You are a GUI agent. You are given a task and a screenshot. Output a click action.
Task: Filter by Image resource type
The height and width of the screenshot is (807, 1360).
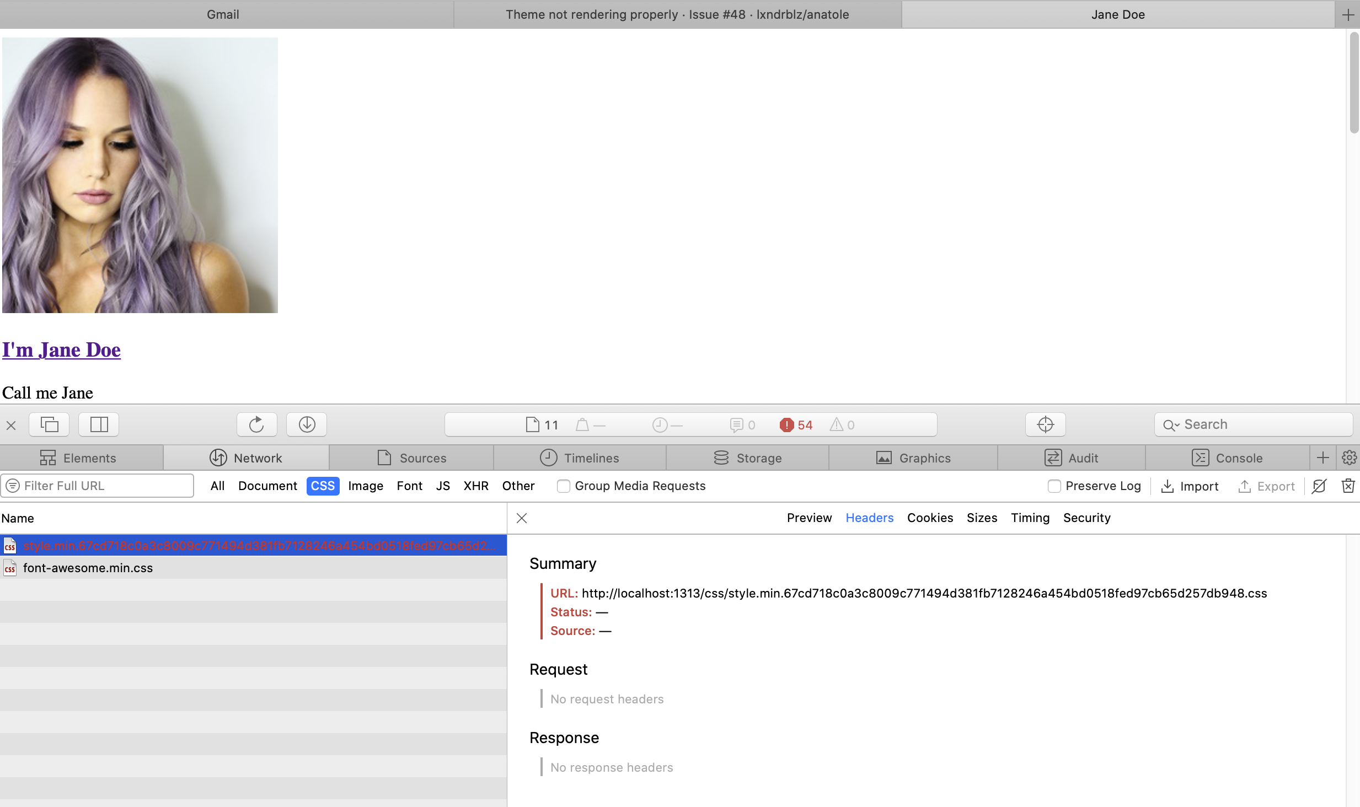point(366,486)
